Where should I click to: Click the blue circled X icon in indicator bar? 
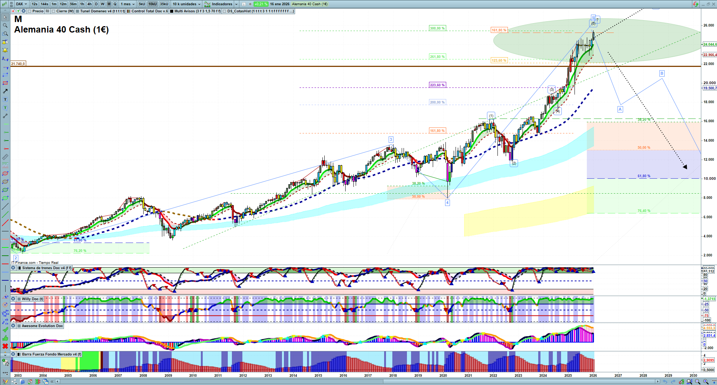tap(23, 11)
